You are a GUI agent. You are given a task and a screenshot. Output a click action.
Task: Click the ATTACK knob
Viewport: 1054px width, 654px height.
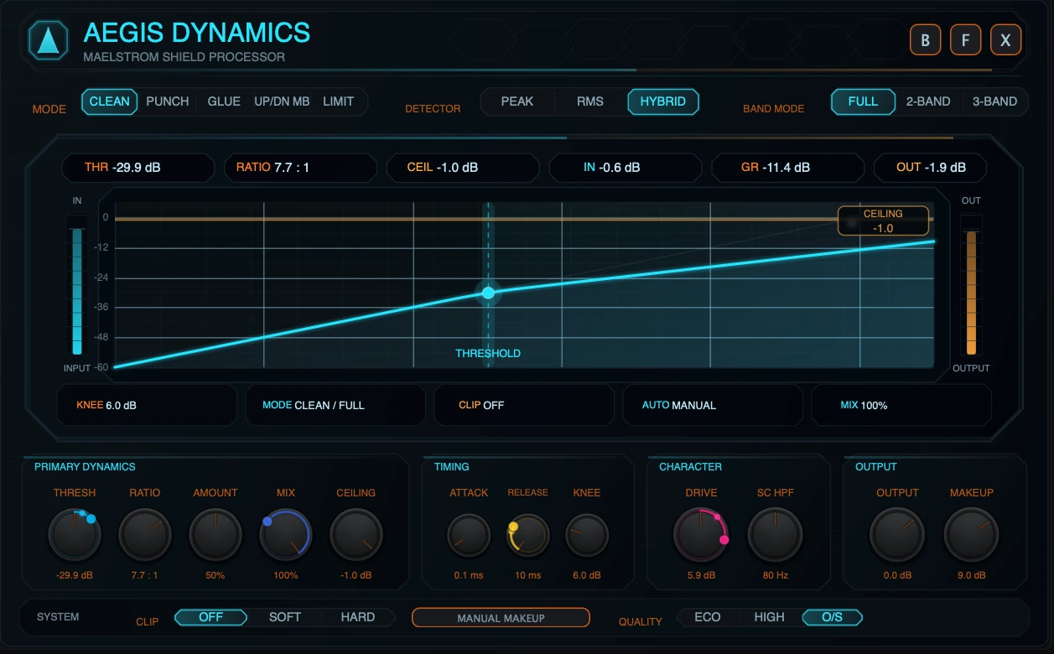click(469, 536)
